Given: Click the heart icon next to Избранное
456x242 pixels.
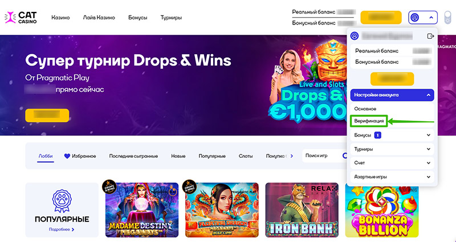Looking at the screenshot, I should 67,156.
